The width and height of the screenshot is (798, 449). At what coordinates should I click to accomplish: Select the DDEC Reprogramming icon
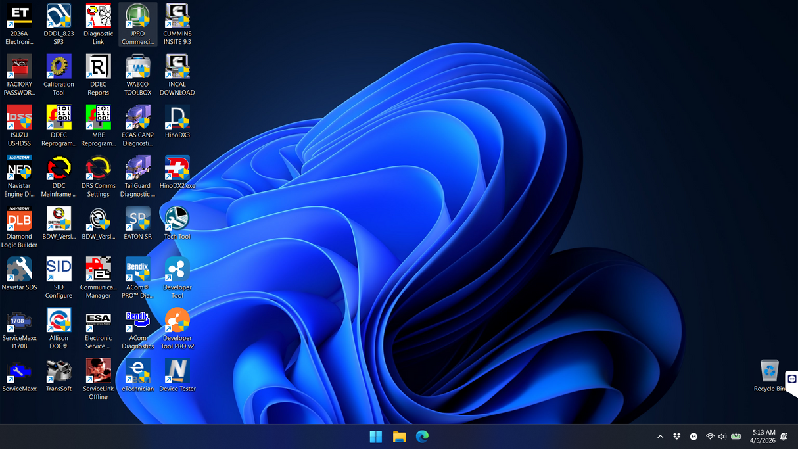(59, 126)
